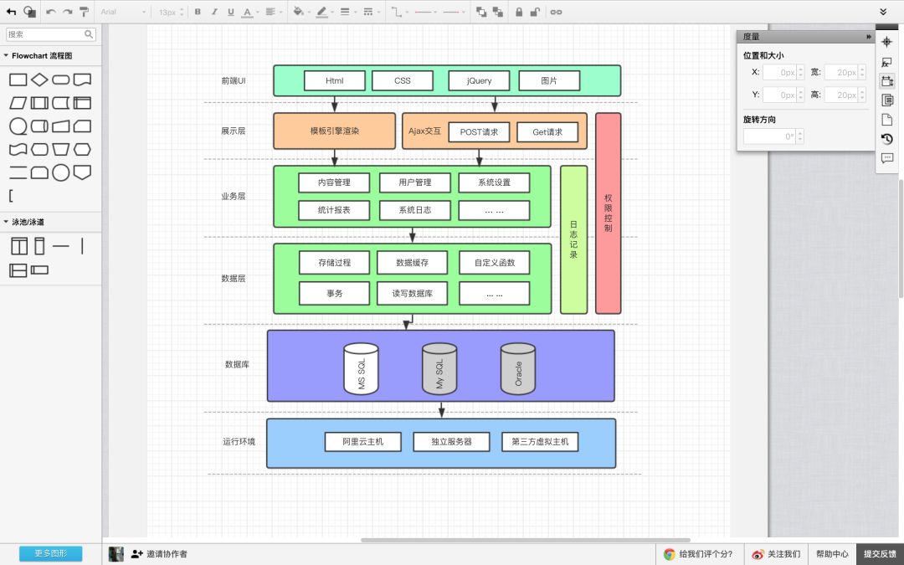Open the fill color paint bucket
The height and width of the screenshot is (565, 904).
pos(300,12)
